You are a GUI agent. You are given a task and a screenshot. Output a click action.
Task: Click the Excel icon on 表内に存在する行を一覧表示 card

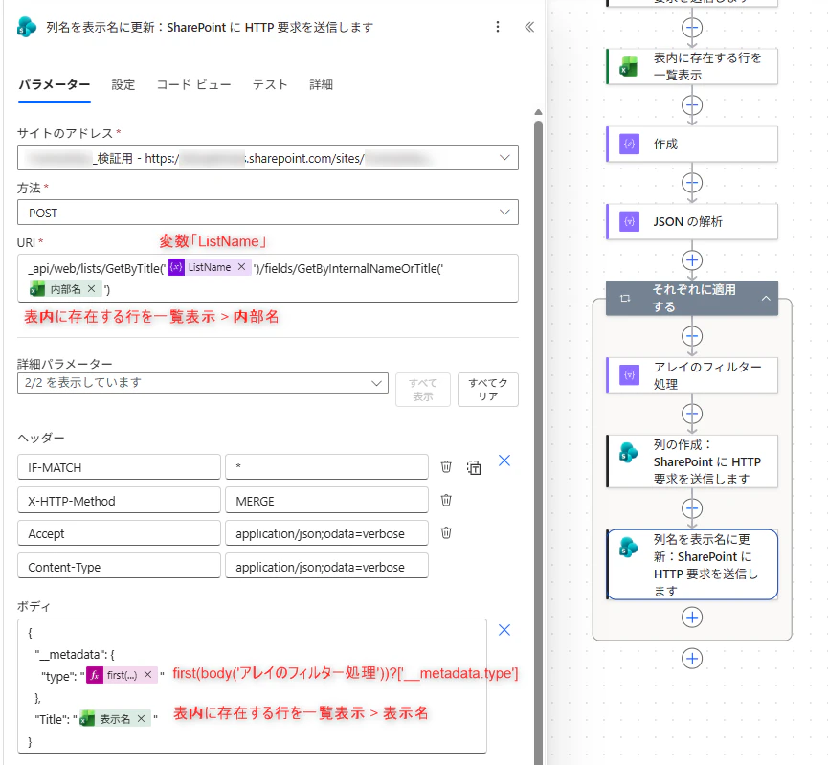(x=628, y=67)
